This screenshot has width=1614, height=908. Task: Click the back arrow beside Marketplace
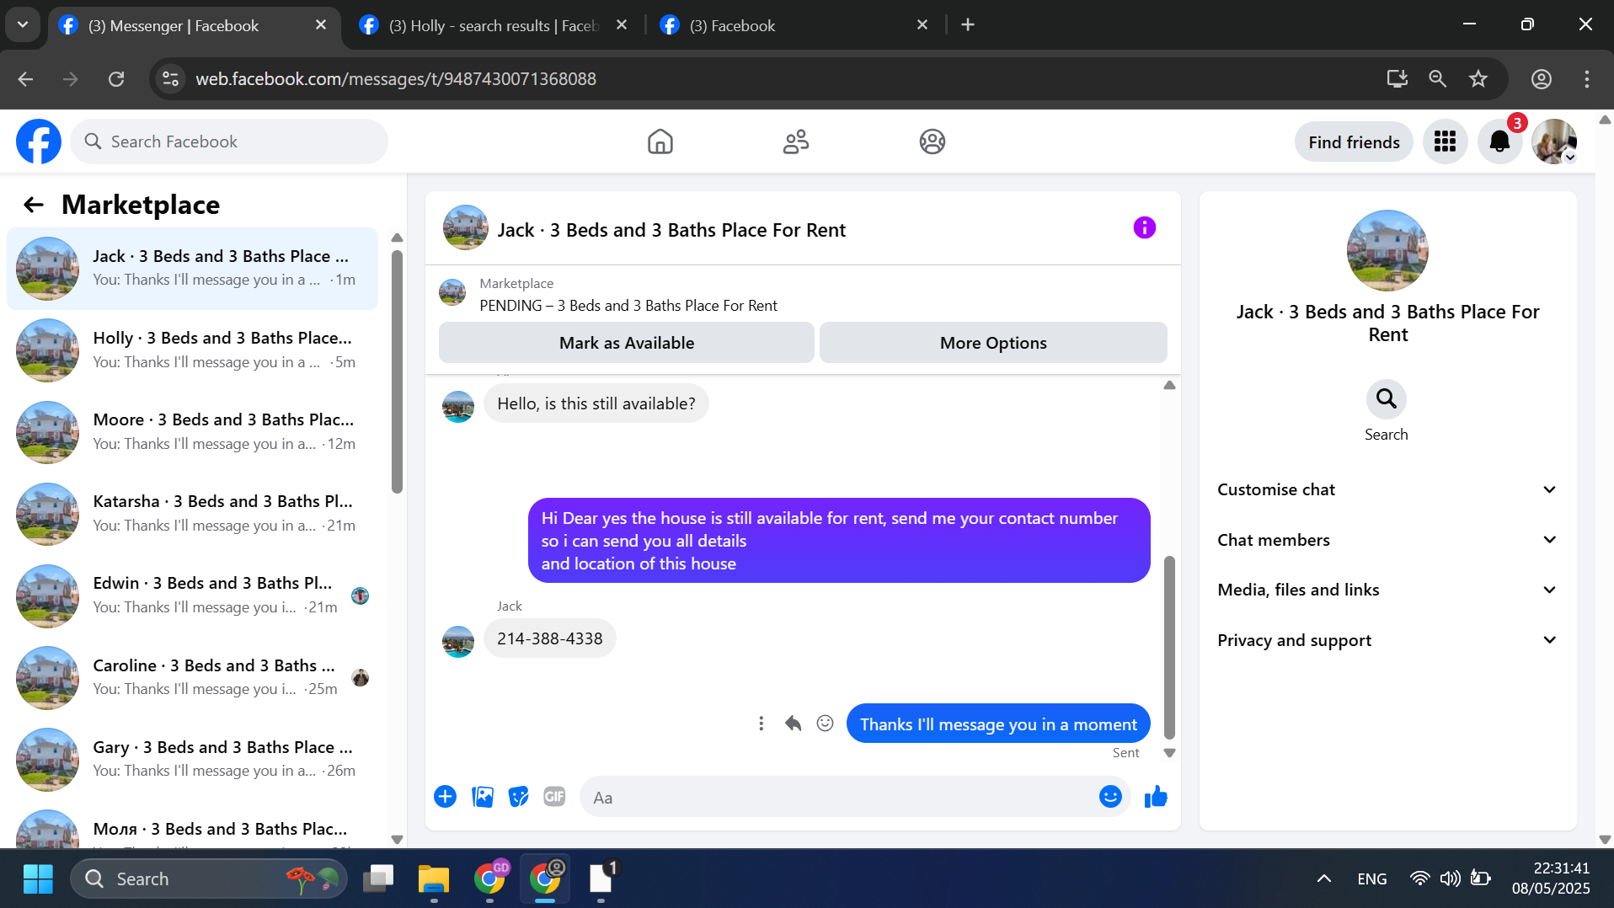point(34,205)
